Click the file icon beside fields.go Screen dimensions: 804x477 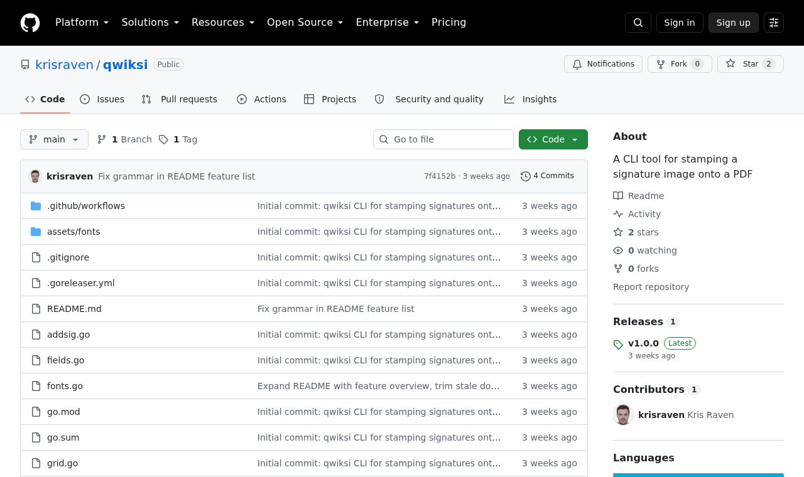coord(36,360)
